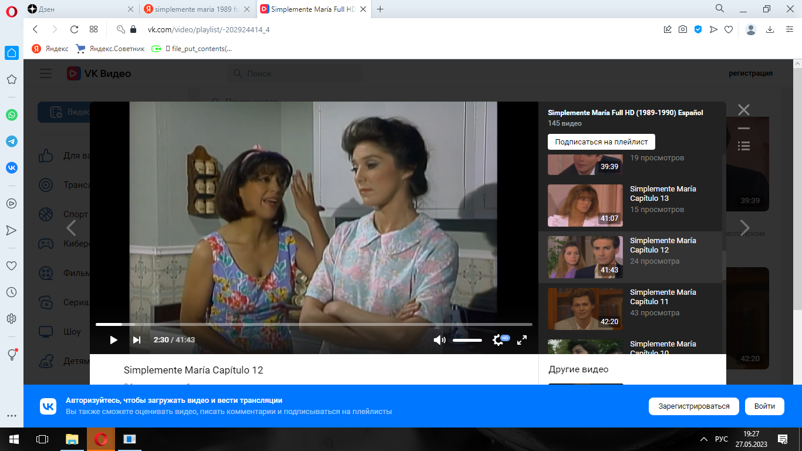
Task: Open Opera profile avatar icon
Action: [x=751, y=29]
